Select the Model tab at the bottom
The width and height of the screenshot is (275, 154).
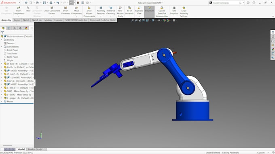tap(21, 150)
